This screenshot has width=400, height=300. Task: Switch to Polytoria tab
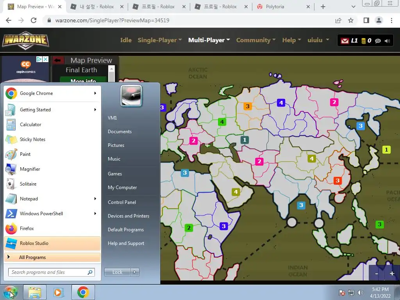283,7
